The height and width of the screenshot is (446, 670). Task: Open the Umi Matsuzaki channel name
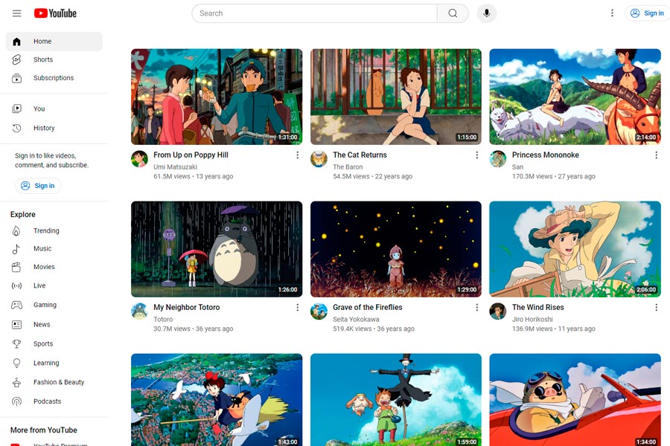coord(175,167)
